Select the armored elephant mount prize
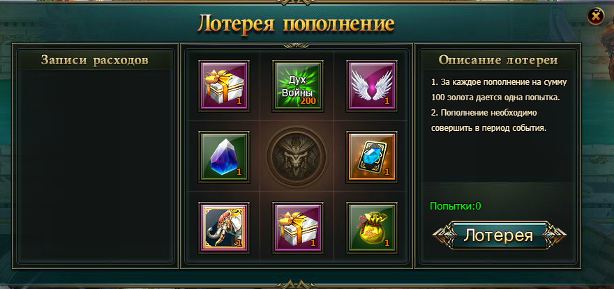The image size is (614, 289). point(224,228)
